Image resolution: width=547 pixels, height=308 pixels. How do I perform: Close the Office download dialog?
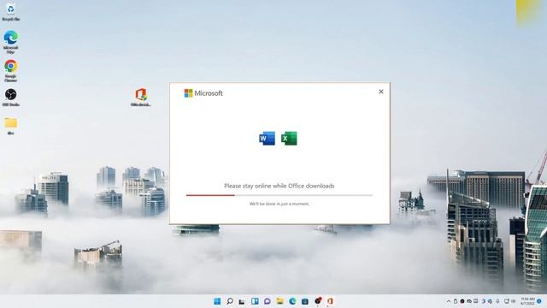pos(381,92)
